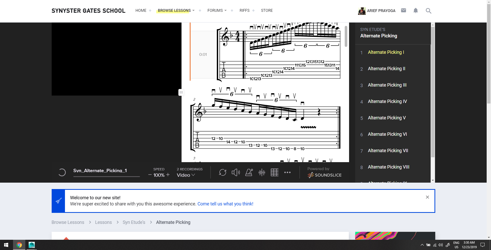This screenshot has height=250, width=491.
Task: Open the Video recordings dropdown
Action: click(186, 175)
